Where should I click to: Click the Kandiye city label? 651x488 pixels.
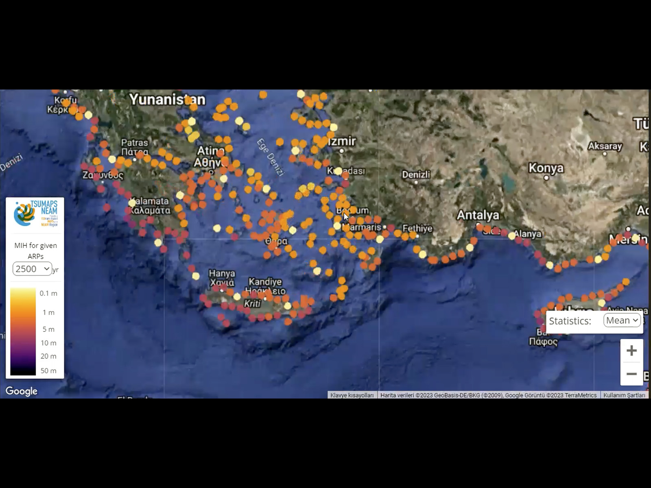(265, 286)
